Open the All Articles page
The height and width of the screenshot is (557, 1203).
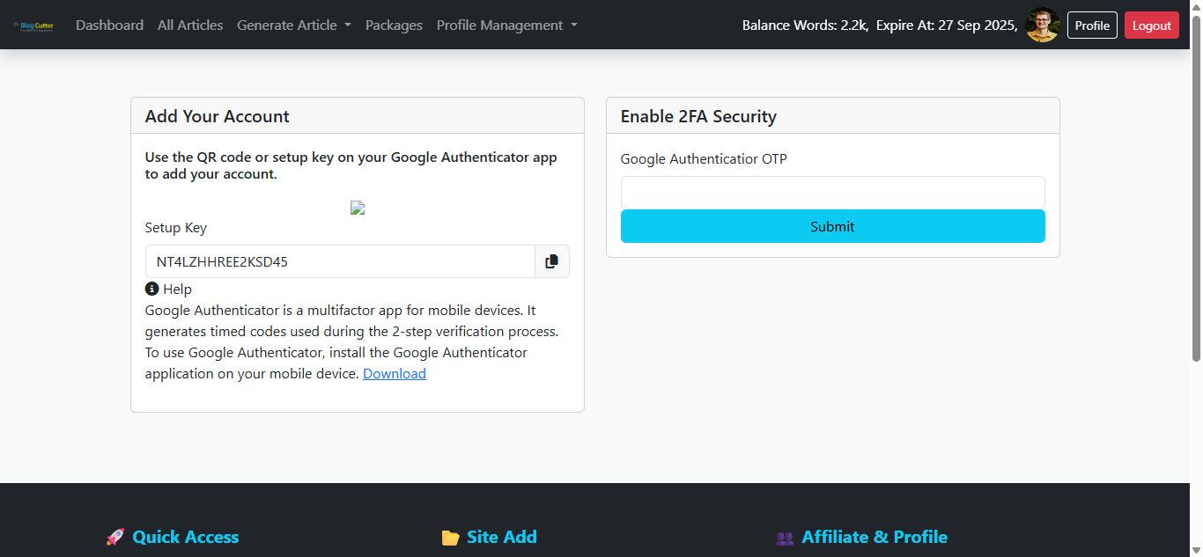(190, 26)
